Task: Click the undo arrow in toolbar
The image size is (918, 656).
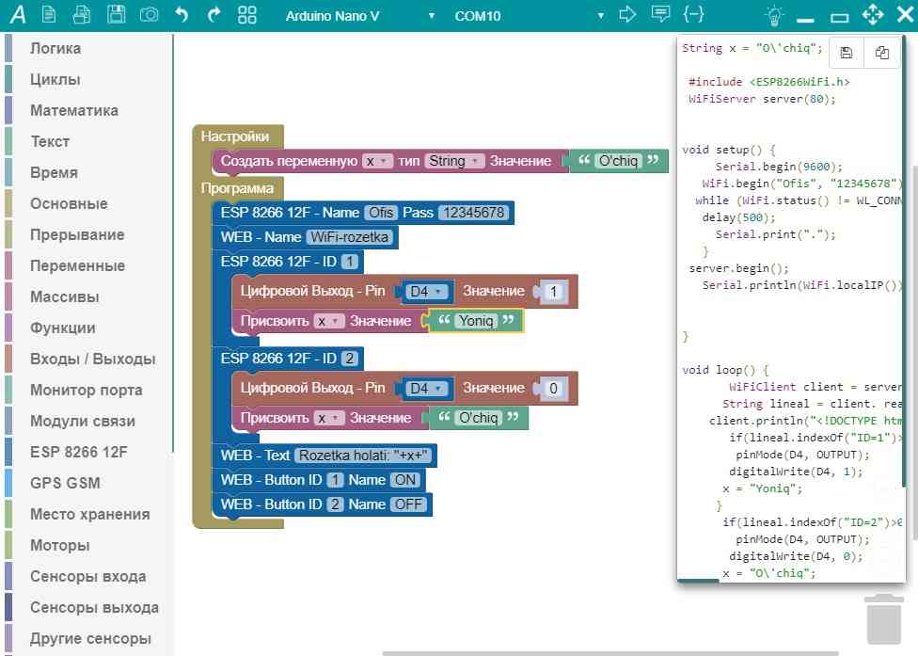Action: point(182,15)
